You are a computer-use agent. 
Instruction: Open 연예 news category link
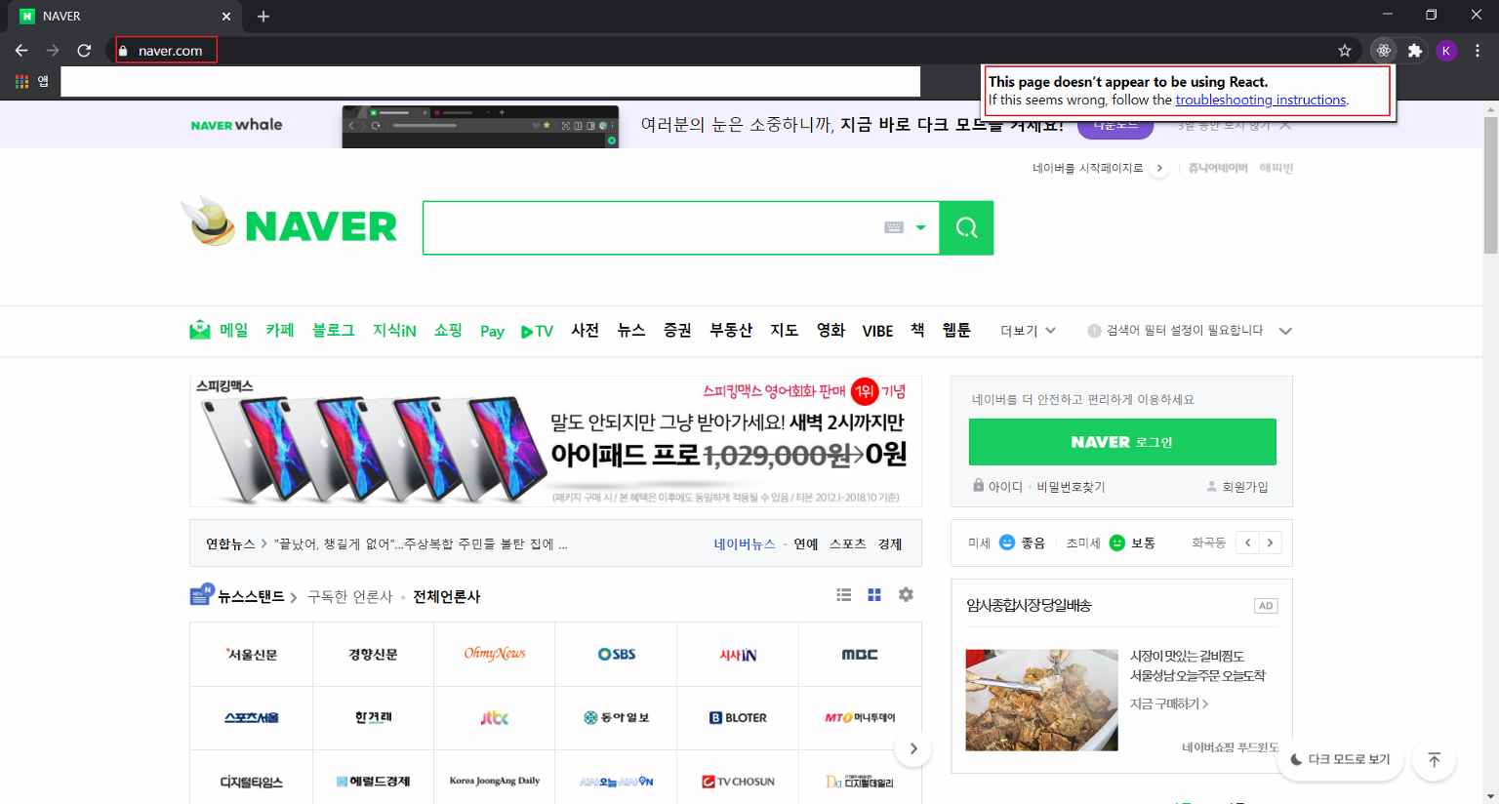806,543
